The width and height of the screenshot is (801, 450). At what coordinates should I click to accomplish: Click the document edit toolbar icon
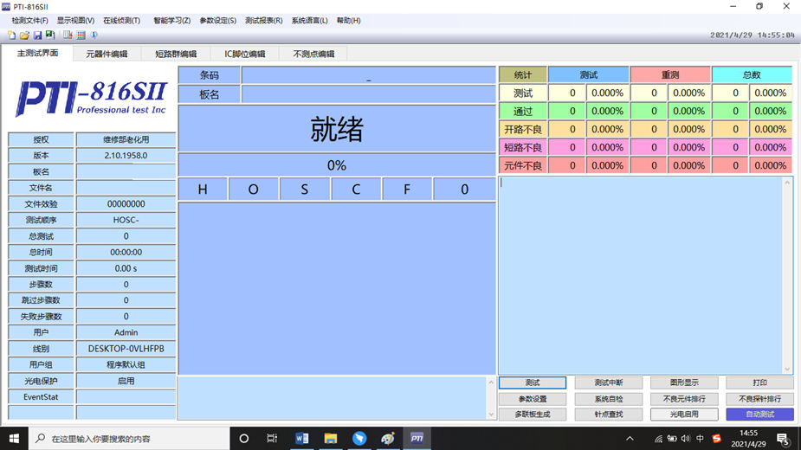pyautogui.click(x=68, y=35)
